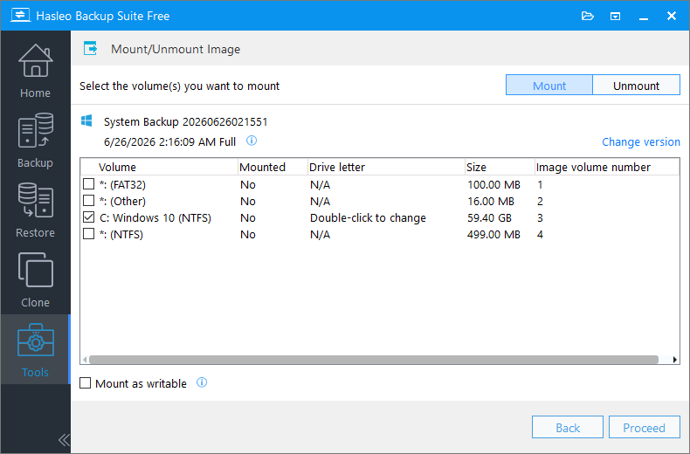Go to the Backup section
690x454 pixels.
coord(35,141)
